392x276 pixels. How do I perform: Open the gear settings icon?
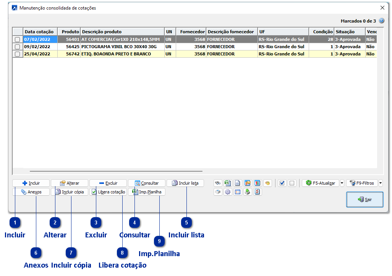tap(228, 192)
